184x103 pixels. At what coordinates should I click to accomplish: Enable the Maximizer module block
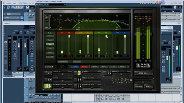click(105, 73)
